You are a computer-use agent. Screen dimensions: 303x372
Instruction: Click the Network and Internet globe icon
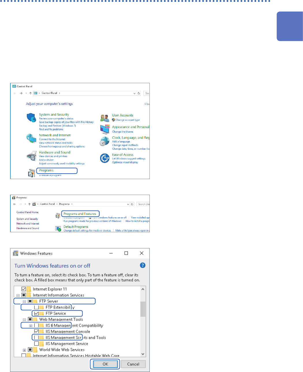[31, 139]
